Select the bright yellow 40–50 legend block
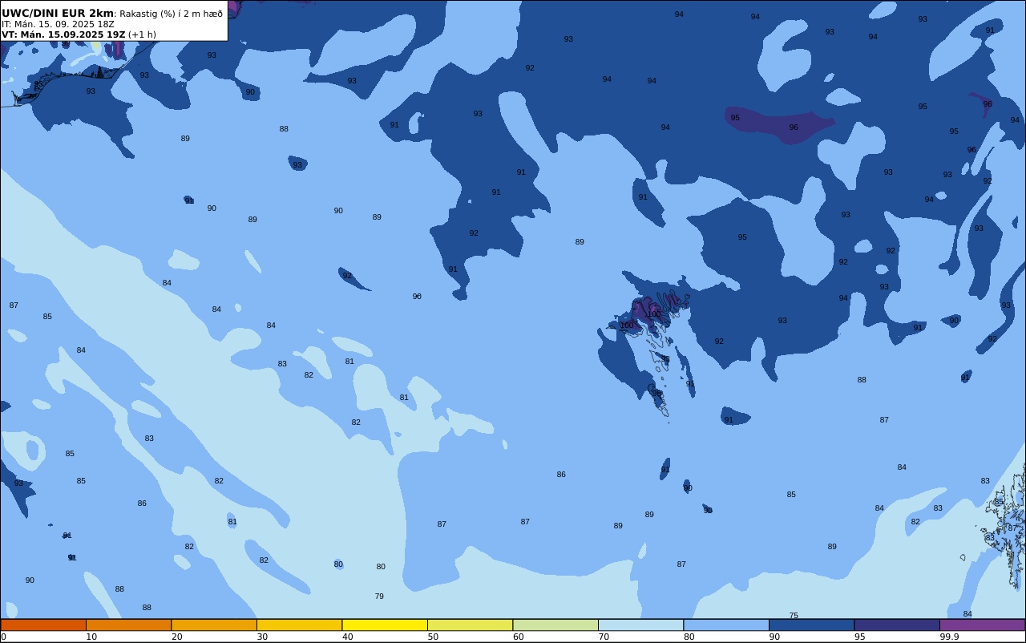The image size is (1026, 643). (x=385, y=625)
